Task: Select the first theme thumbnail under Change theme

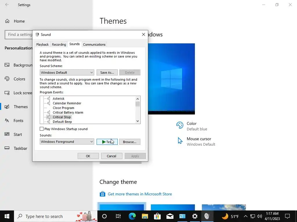Action: tap(122, 207)
